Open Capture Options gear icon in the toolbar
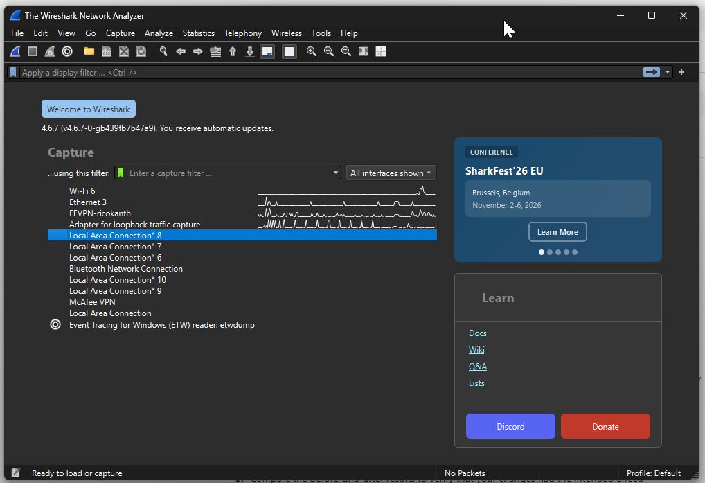Viewport: 705px width, 483px height. point(67,51)
